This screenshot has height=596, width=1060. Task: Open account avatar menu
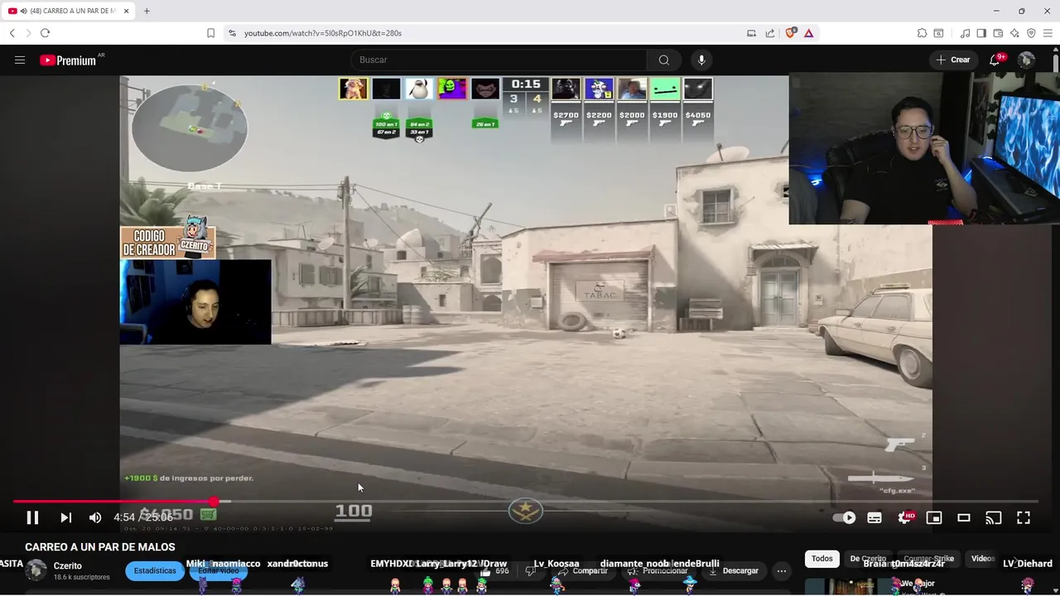pyautogui.click(x=1026, y=60)
